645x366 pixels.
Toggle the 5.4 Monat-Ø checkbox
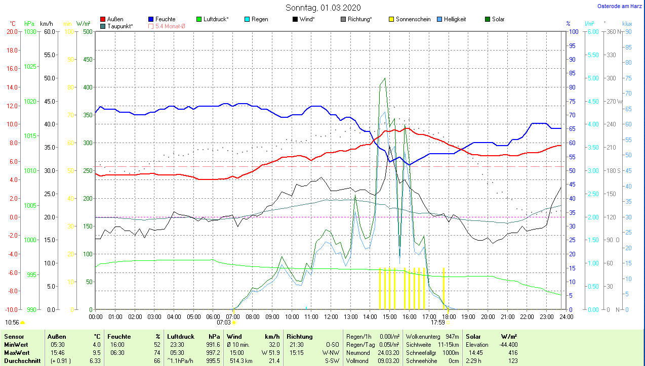[x=151, y=26]
